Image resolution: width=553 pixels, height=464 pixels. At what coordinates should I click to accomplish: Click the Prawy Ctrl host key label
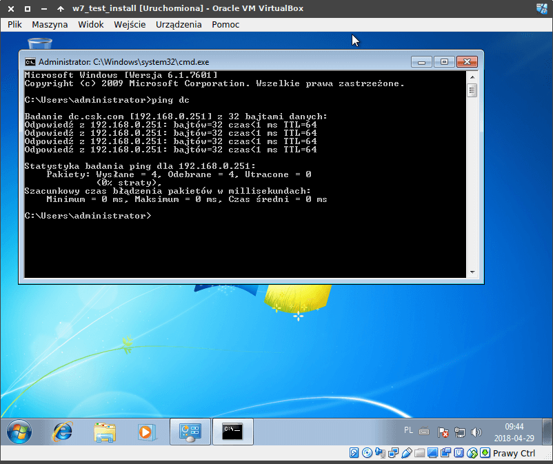point(514,453)
